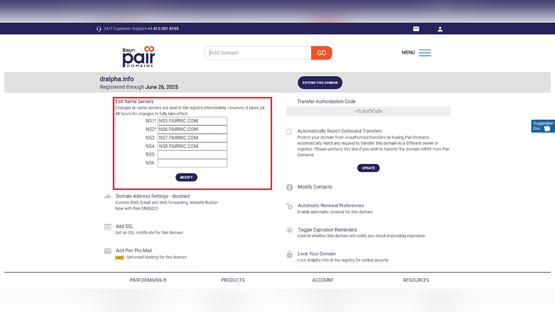Click the NS2 name server field
The height and width of the screenshot is (312, 555).
[x=192, y=129]
